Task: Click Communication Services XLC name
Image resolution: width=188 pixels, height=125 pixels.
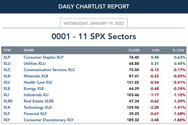Action: pyautogui.click(x=49, y=70)
